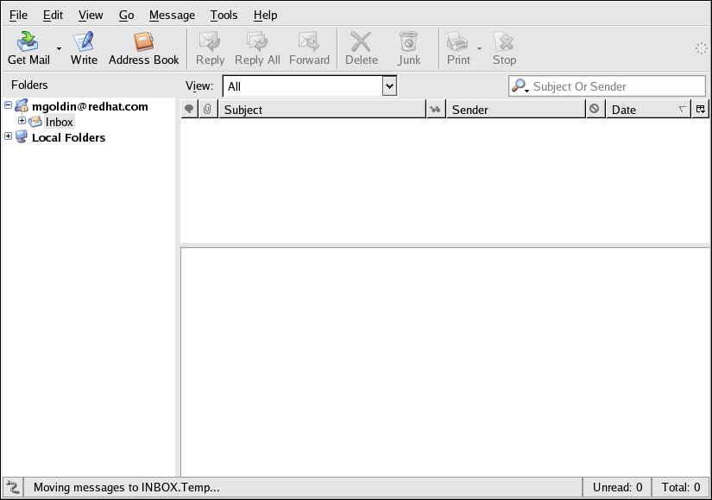Expand the Local Folders tree
712x500 pixels.
(x=9, y=136)
